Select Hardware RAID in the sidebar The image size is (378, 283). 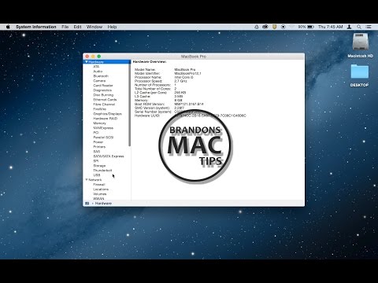click(x=105, y=119)
